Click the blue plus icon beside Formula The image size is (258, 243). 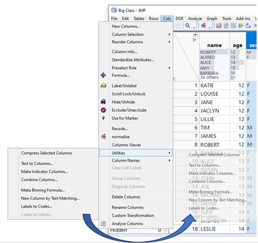coord(103,75)
